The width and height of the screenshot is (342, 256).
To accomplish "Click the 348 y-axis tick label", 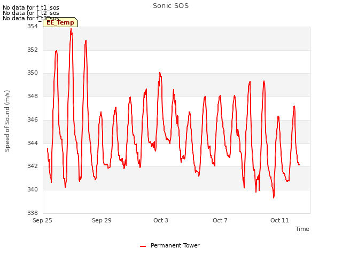I will tap(32, 96).
